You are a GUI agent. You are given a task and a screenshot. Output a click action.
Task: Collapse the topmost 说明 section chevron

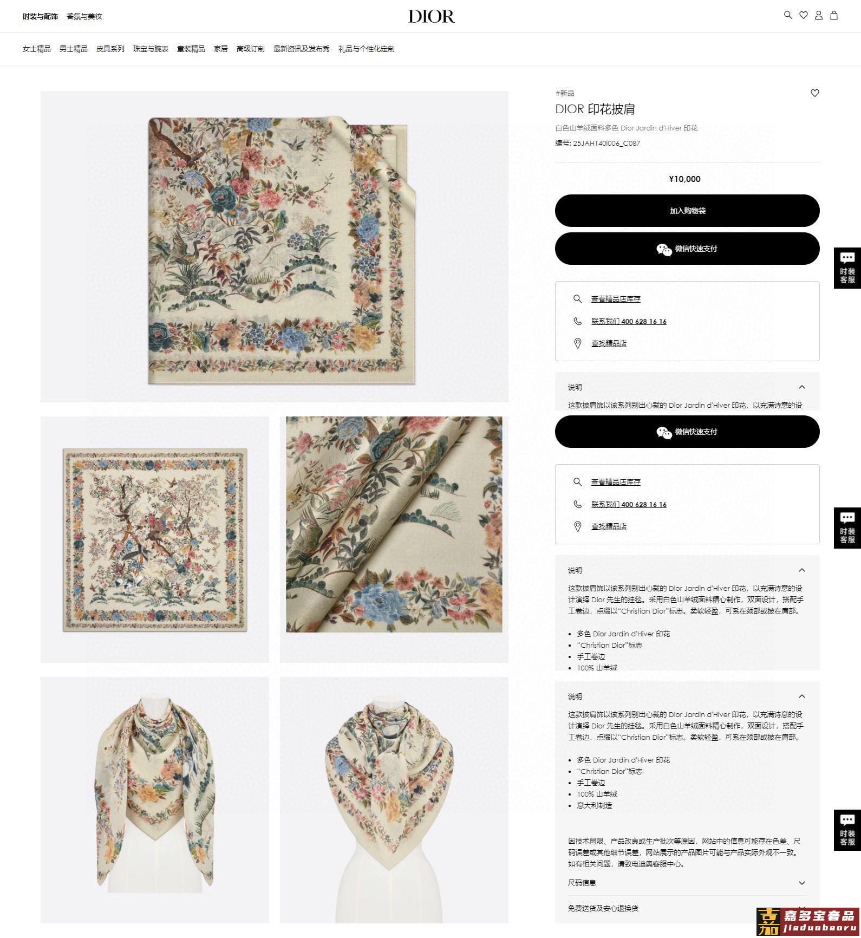(x=802, y=387)
